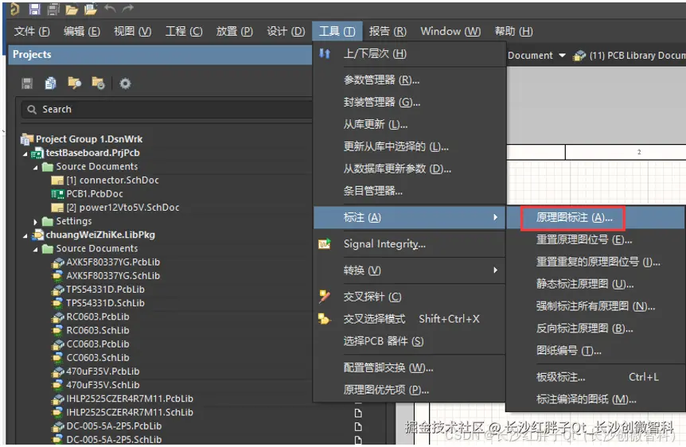Screen dimensions: 686x447
Task: Click the schematic sheet icon beside connector.SchDoc
Action: (57, 181)
